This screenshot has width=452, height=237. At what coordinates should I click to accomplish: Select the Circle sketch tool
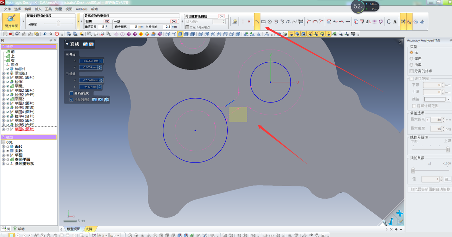click(x=270, y=22)
